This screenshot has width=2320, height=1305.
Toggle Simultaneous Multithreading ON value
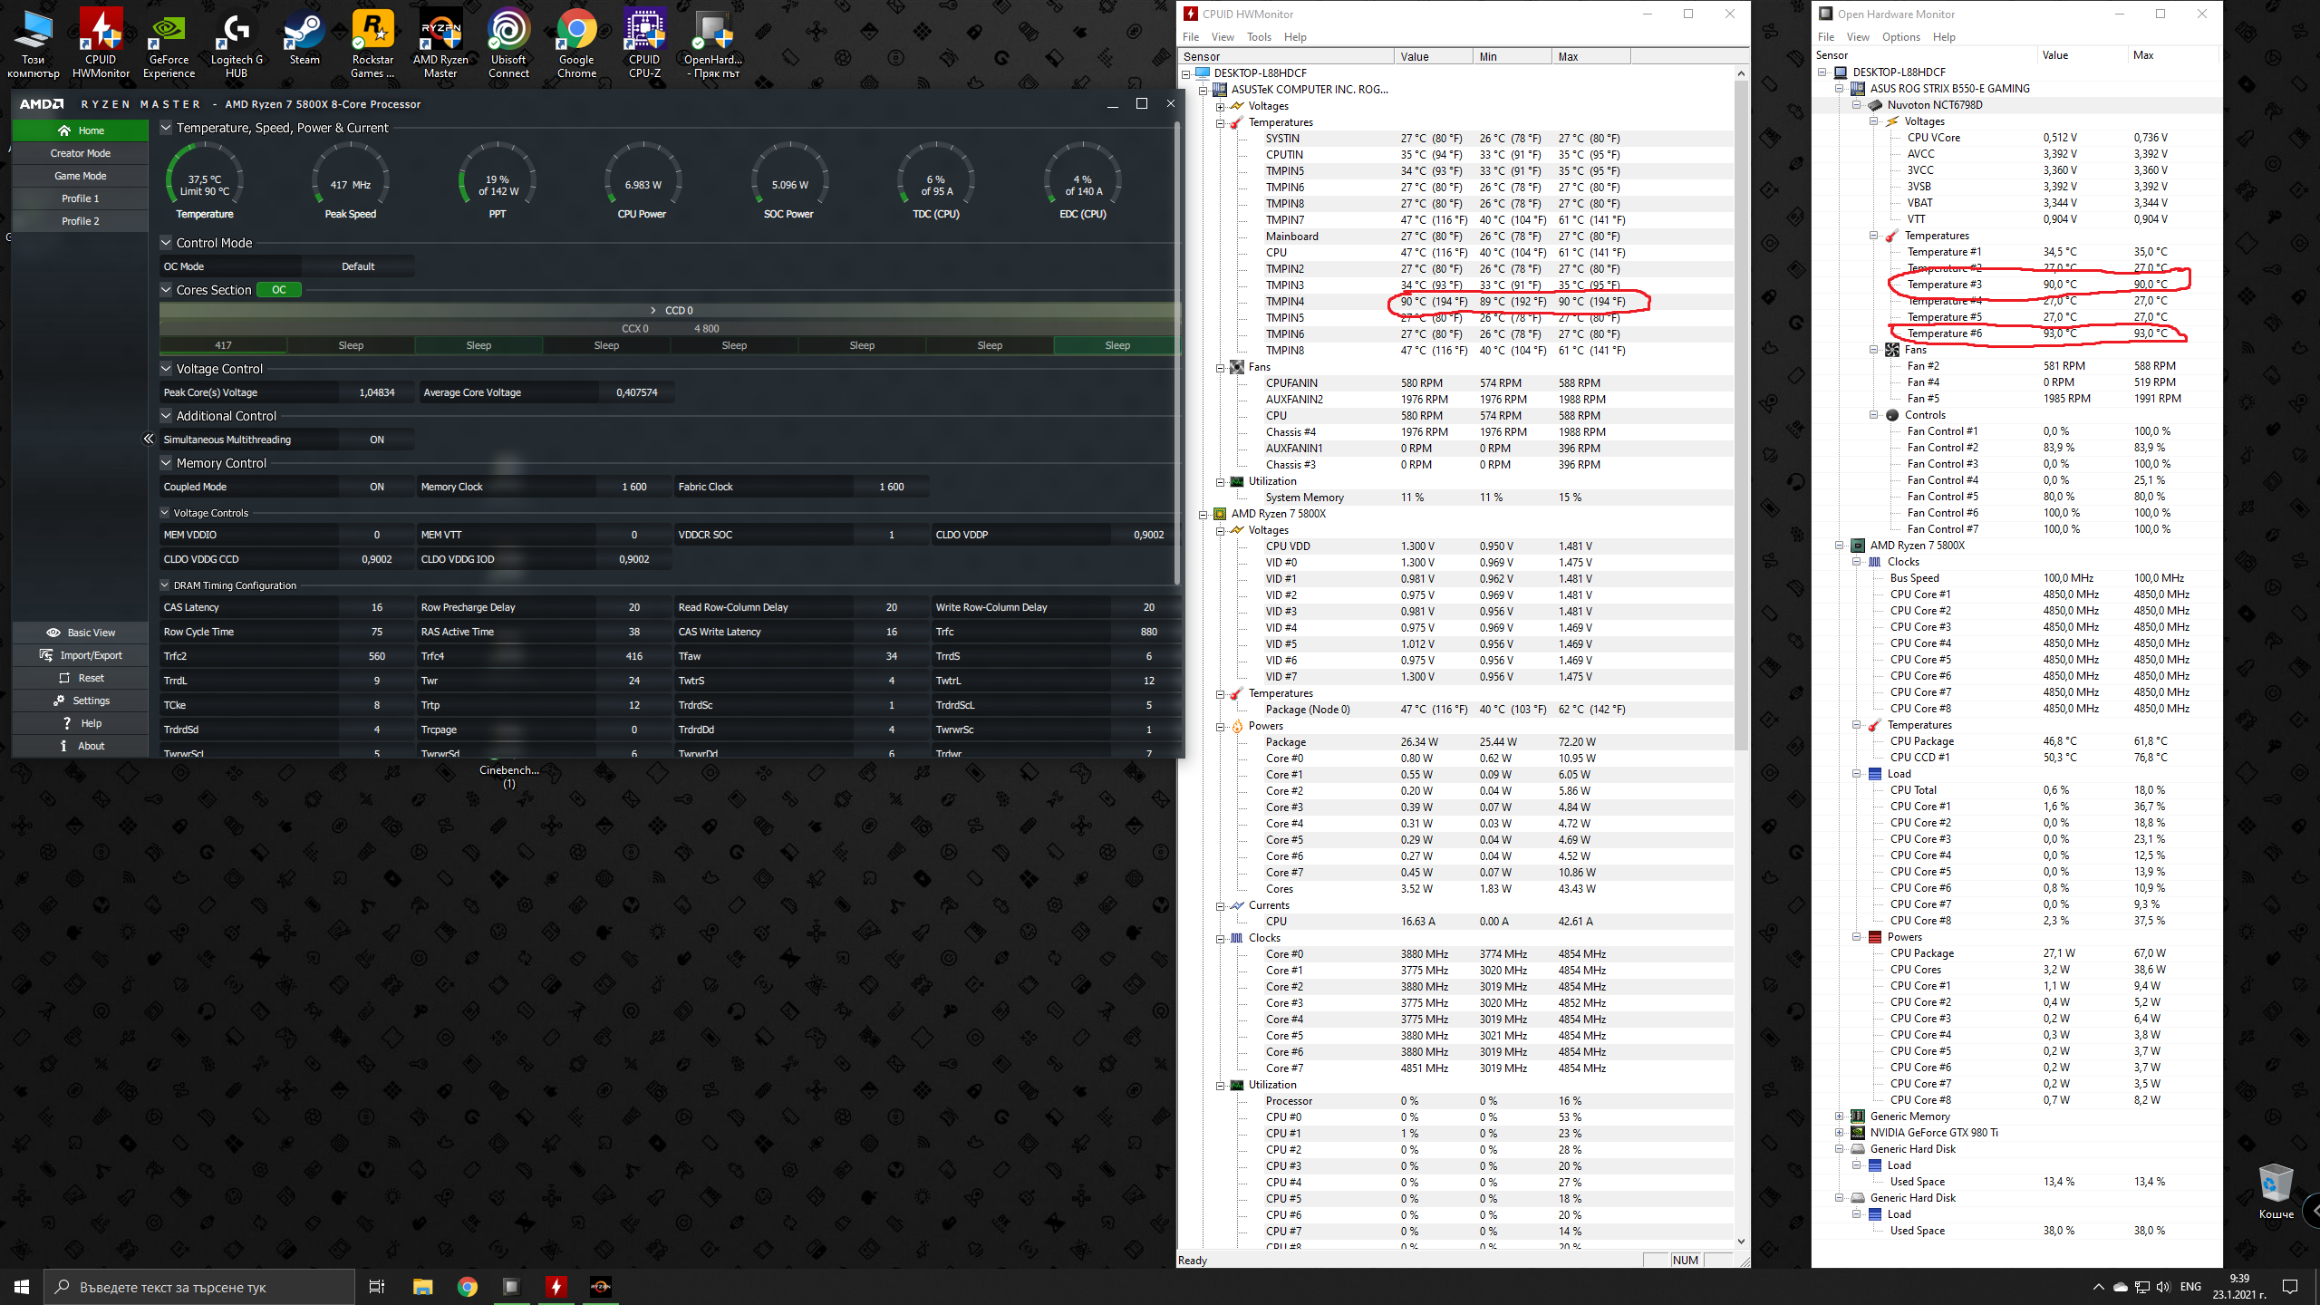coord(376,440)
